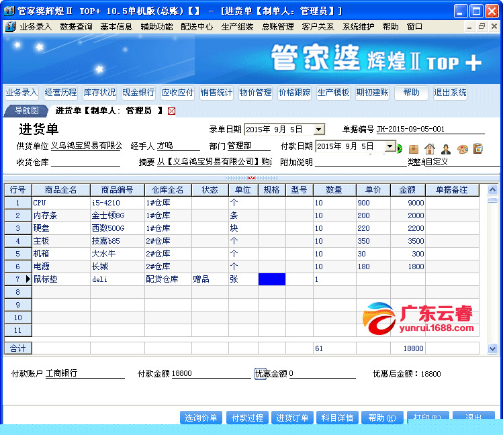The height and width of the screenshot is (435, 503).
Task: Open the 客户关系 menu
Action: 318,27
